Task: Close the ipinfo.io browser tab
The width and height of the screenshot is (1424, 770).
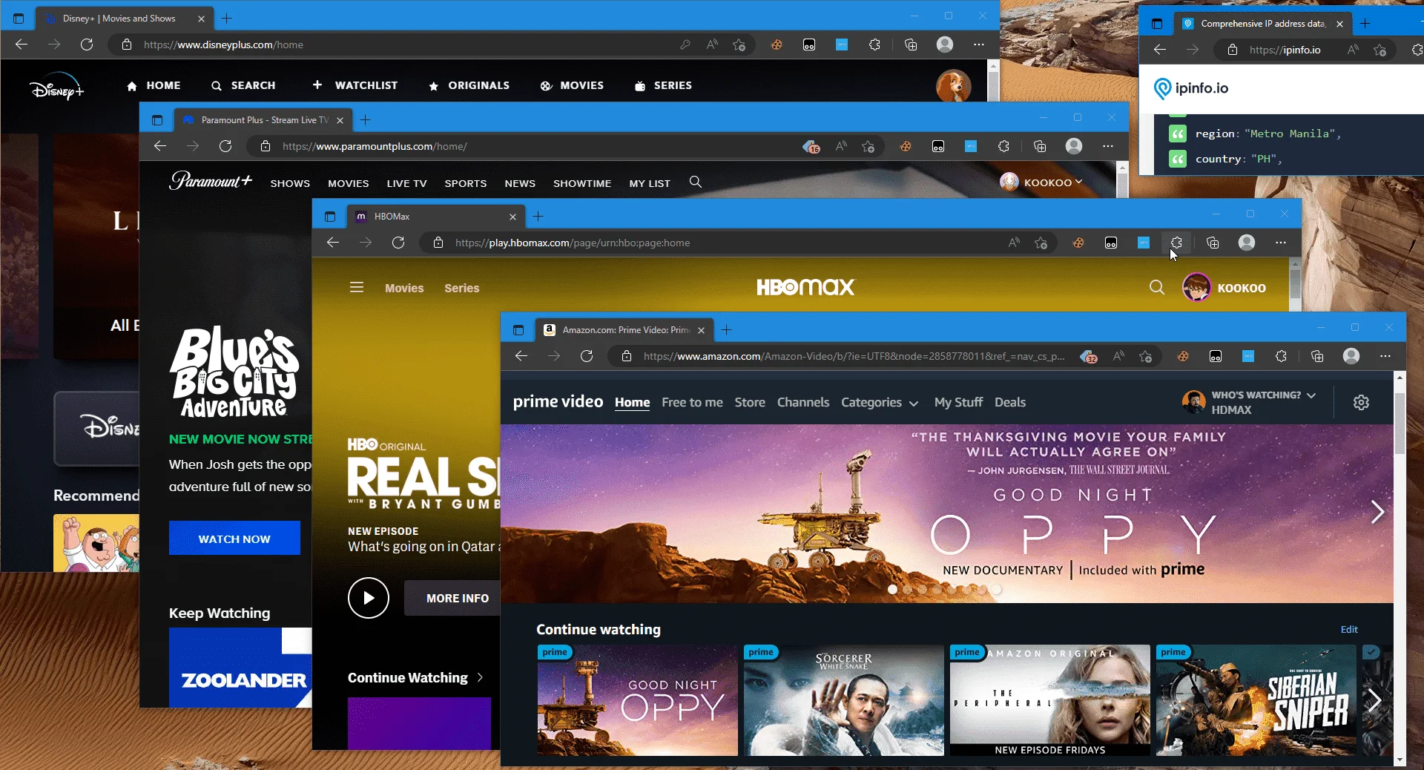Action: (x=1339, y=24)
